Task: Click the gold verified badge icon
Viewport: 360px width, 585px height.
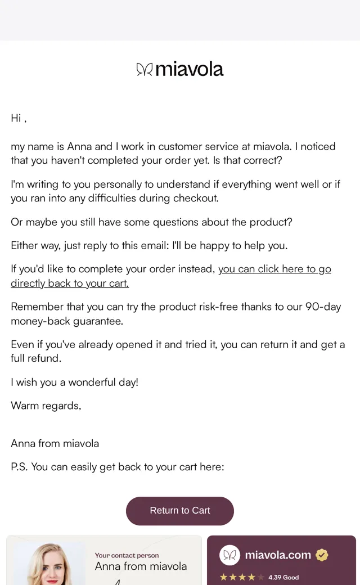Action: [x=322, y=555]
